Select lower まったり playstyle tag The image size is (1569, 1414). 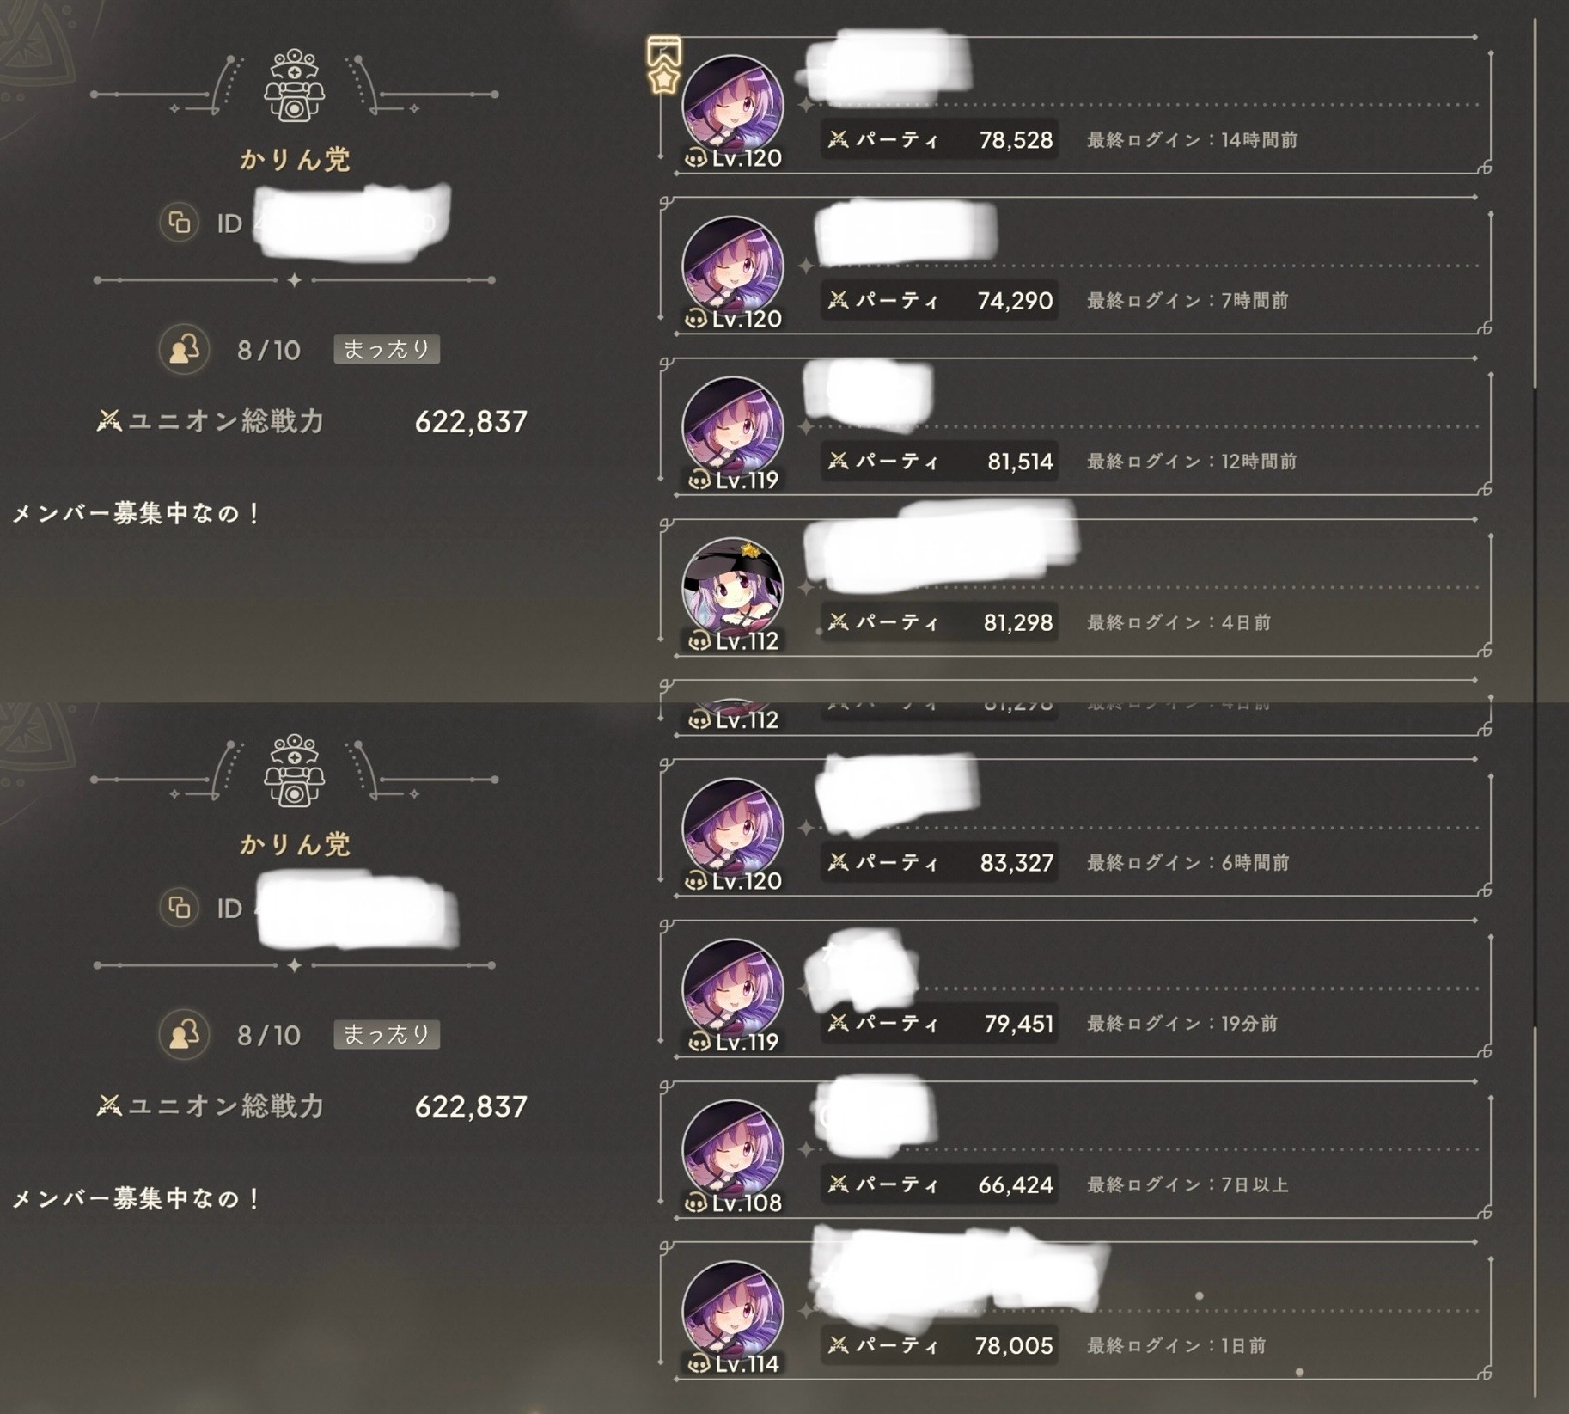click(387, 1034)
